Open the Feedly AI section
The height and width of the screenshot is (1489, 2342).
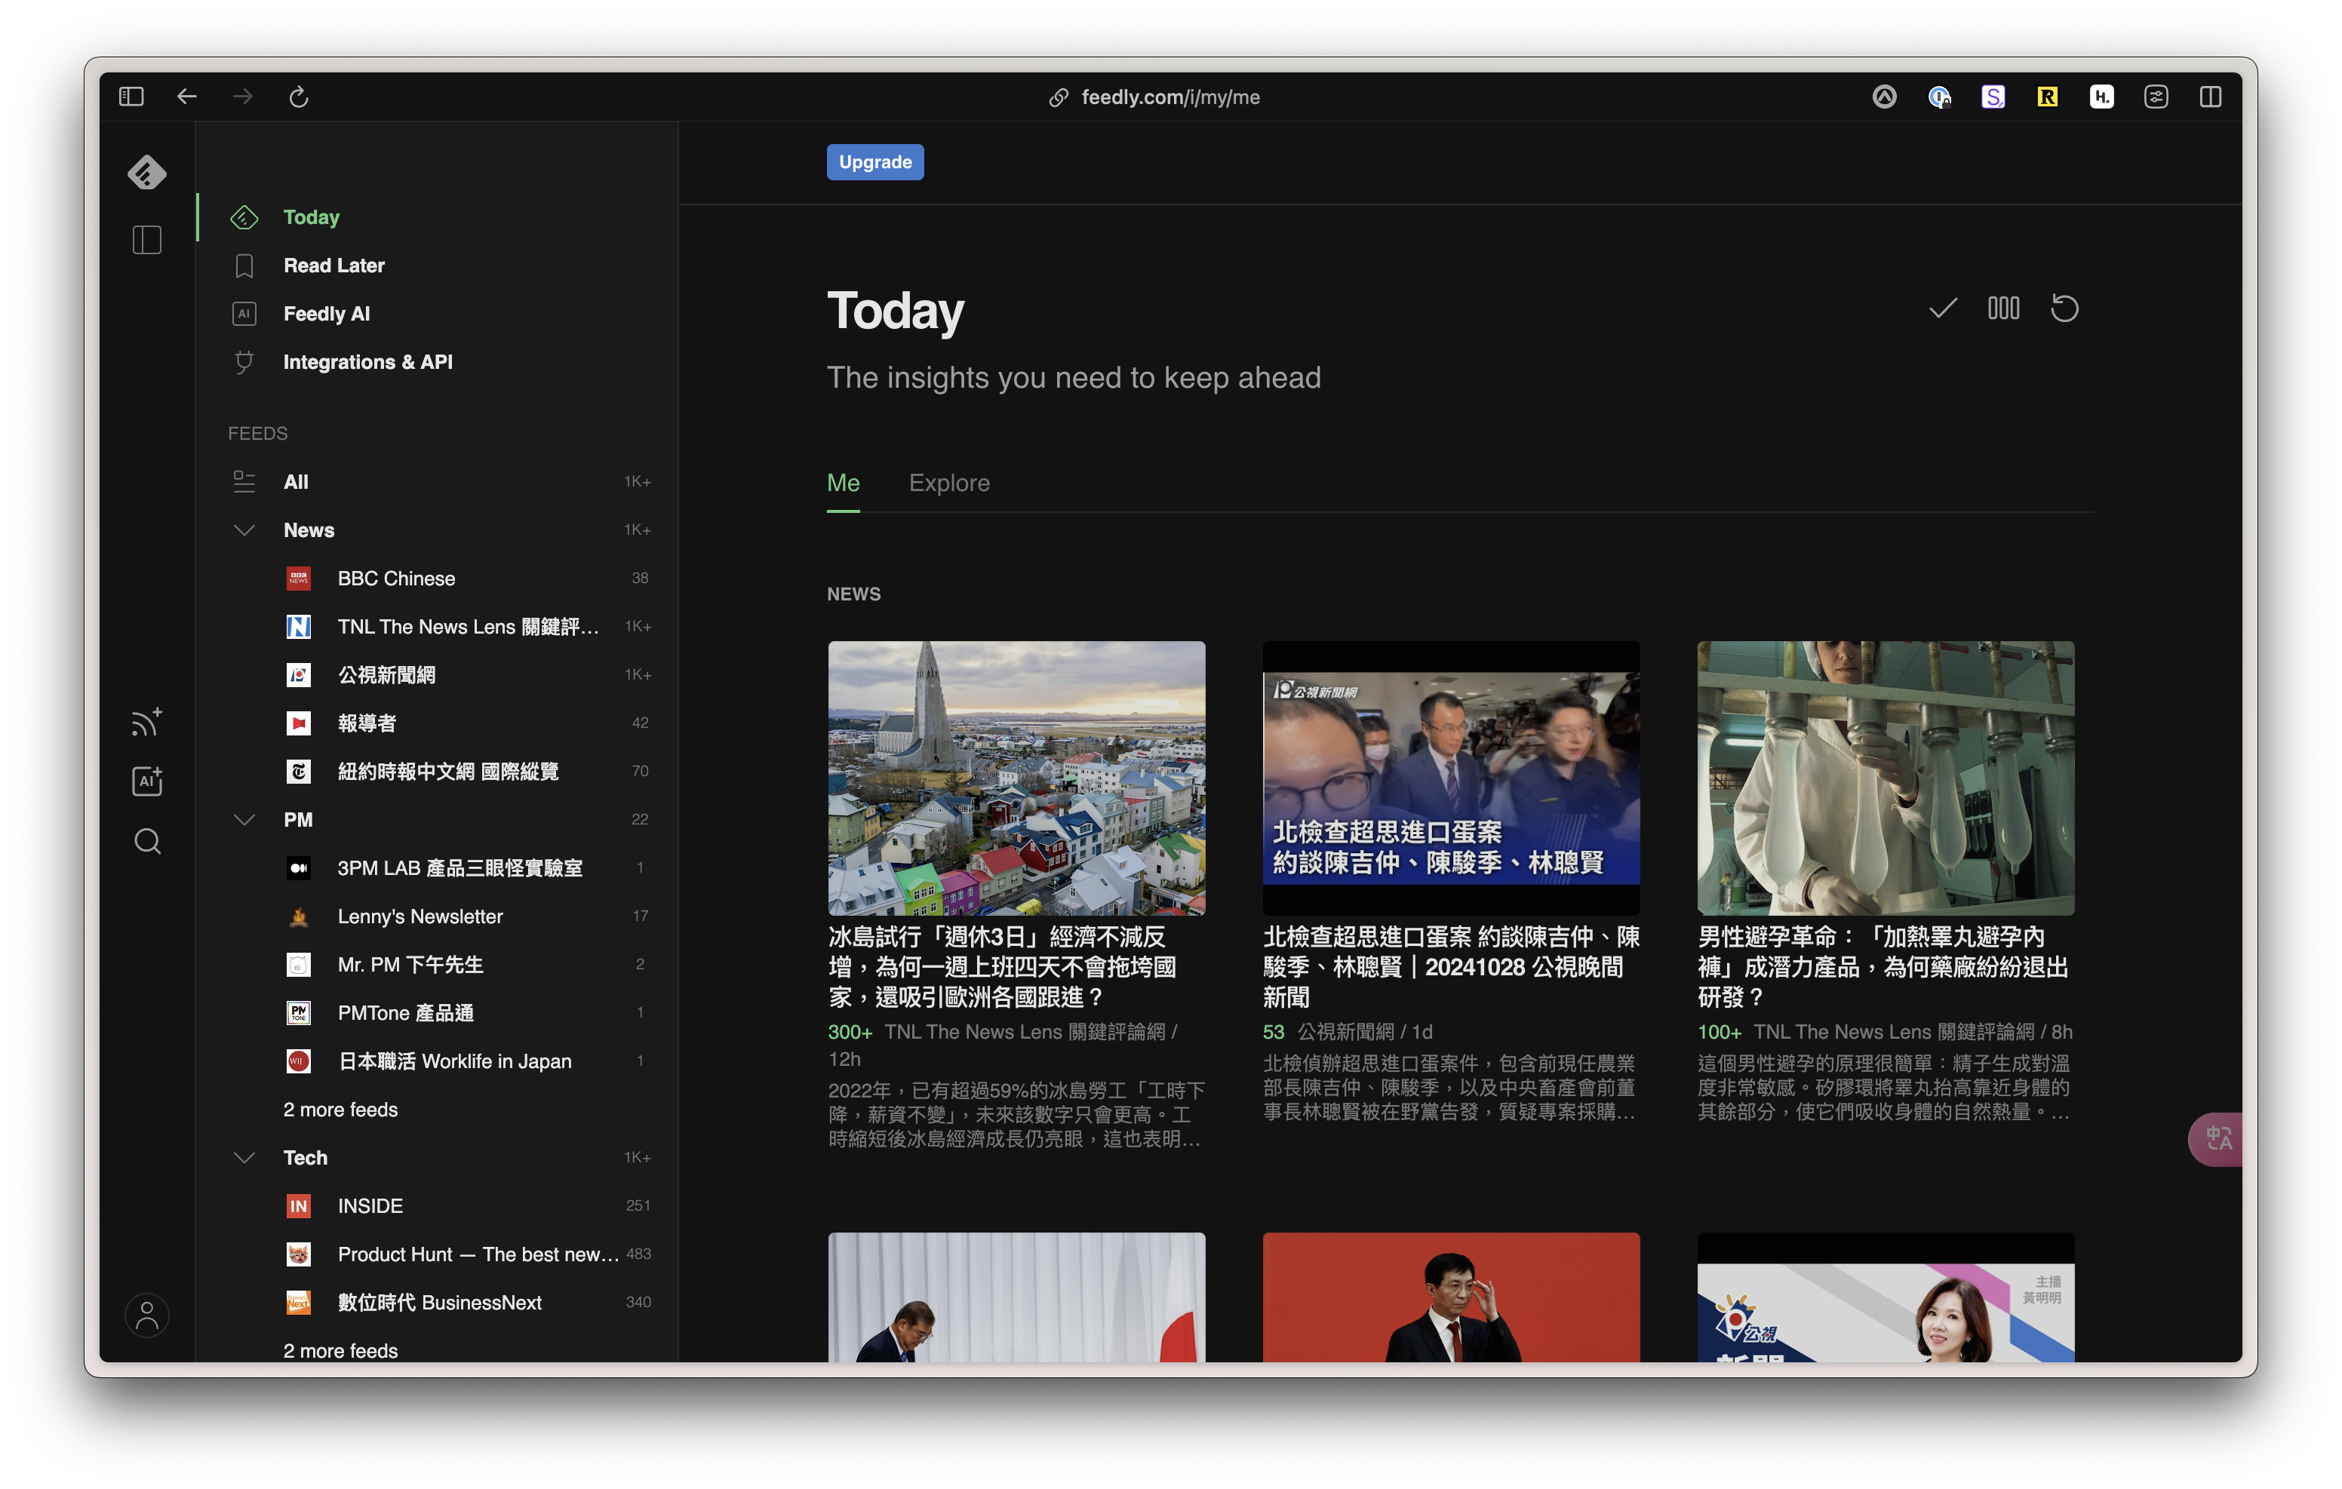click(x=327, y=313)
